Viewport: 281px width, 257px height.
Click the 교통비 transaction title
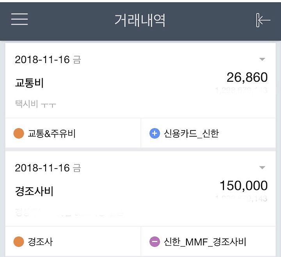pos(29,83)
